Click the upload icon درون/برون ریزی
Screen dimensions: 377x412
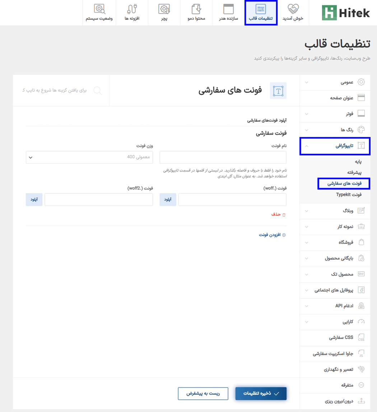click(x=361, y=401)
